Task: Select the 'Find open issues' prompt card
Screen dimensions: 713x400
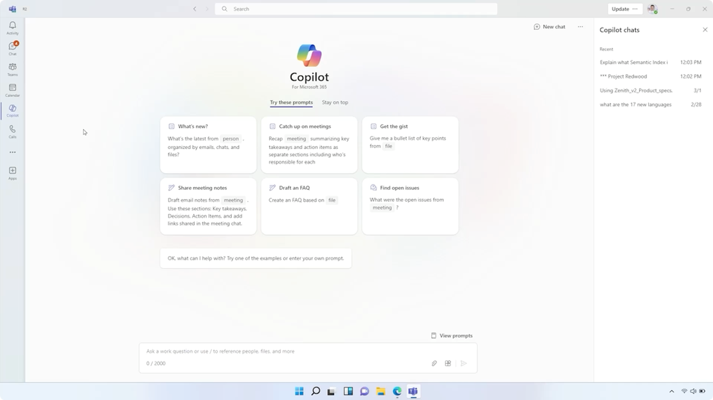Action: pos(410,206)
